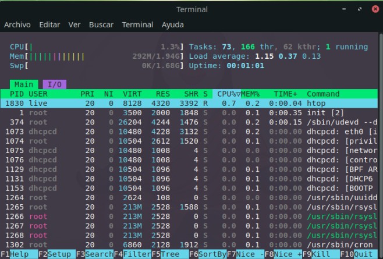The width and height of the screenshot is (383, 259).
Task: Sort by the USER column header
Action: (38, 94)
